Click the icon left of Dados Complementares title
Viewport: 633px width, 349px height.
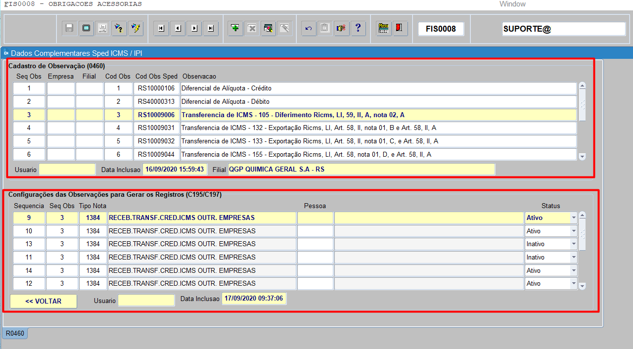[x=6, y=53]
